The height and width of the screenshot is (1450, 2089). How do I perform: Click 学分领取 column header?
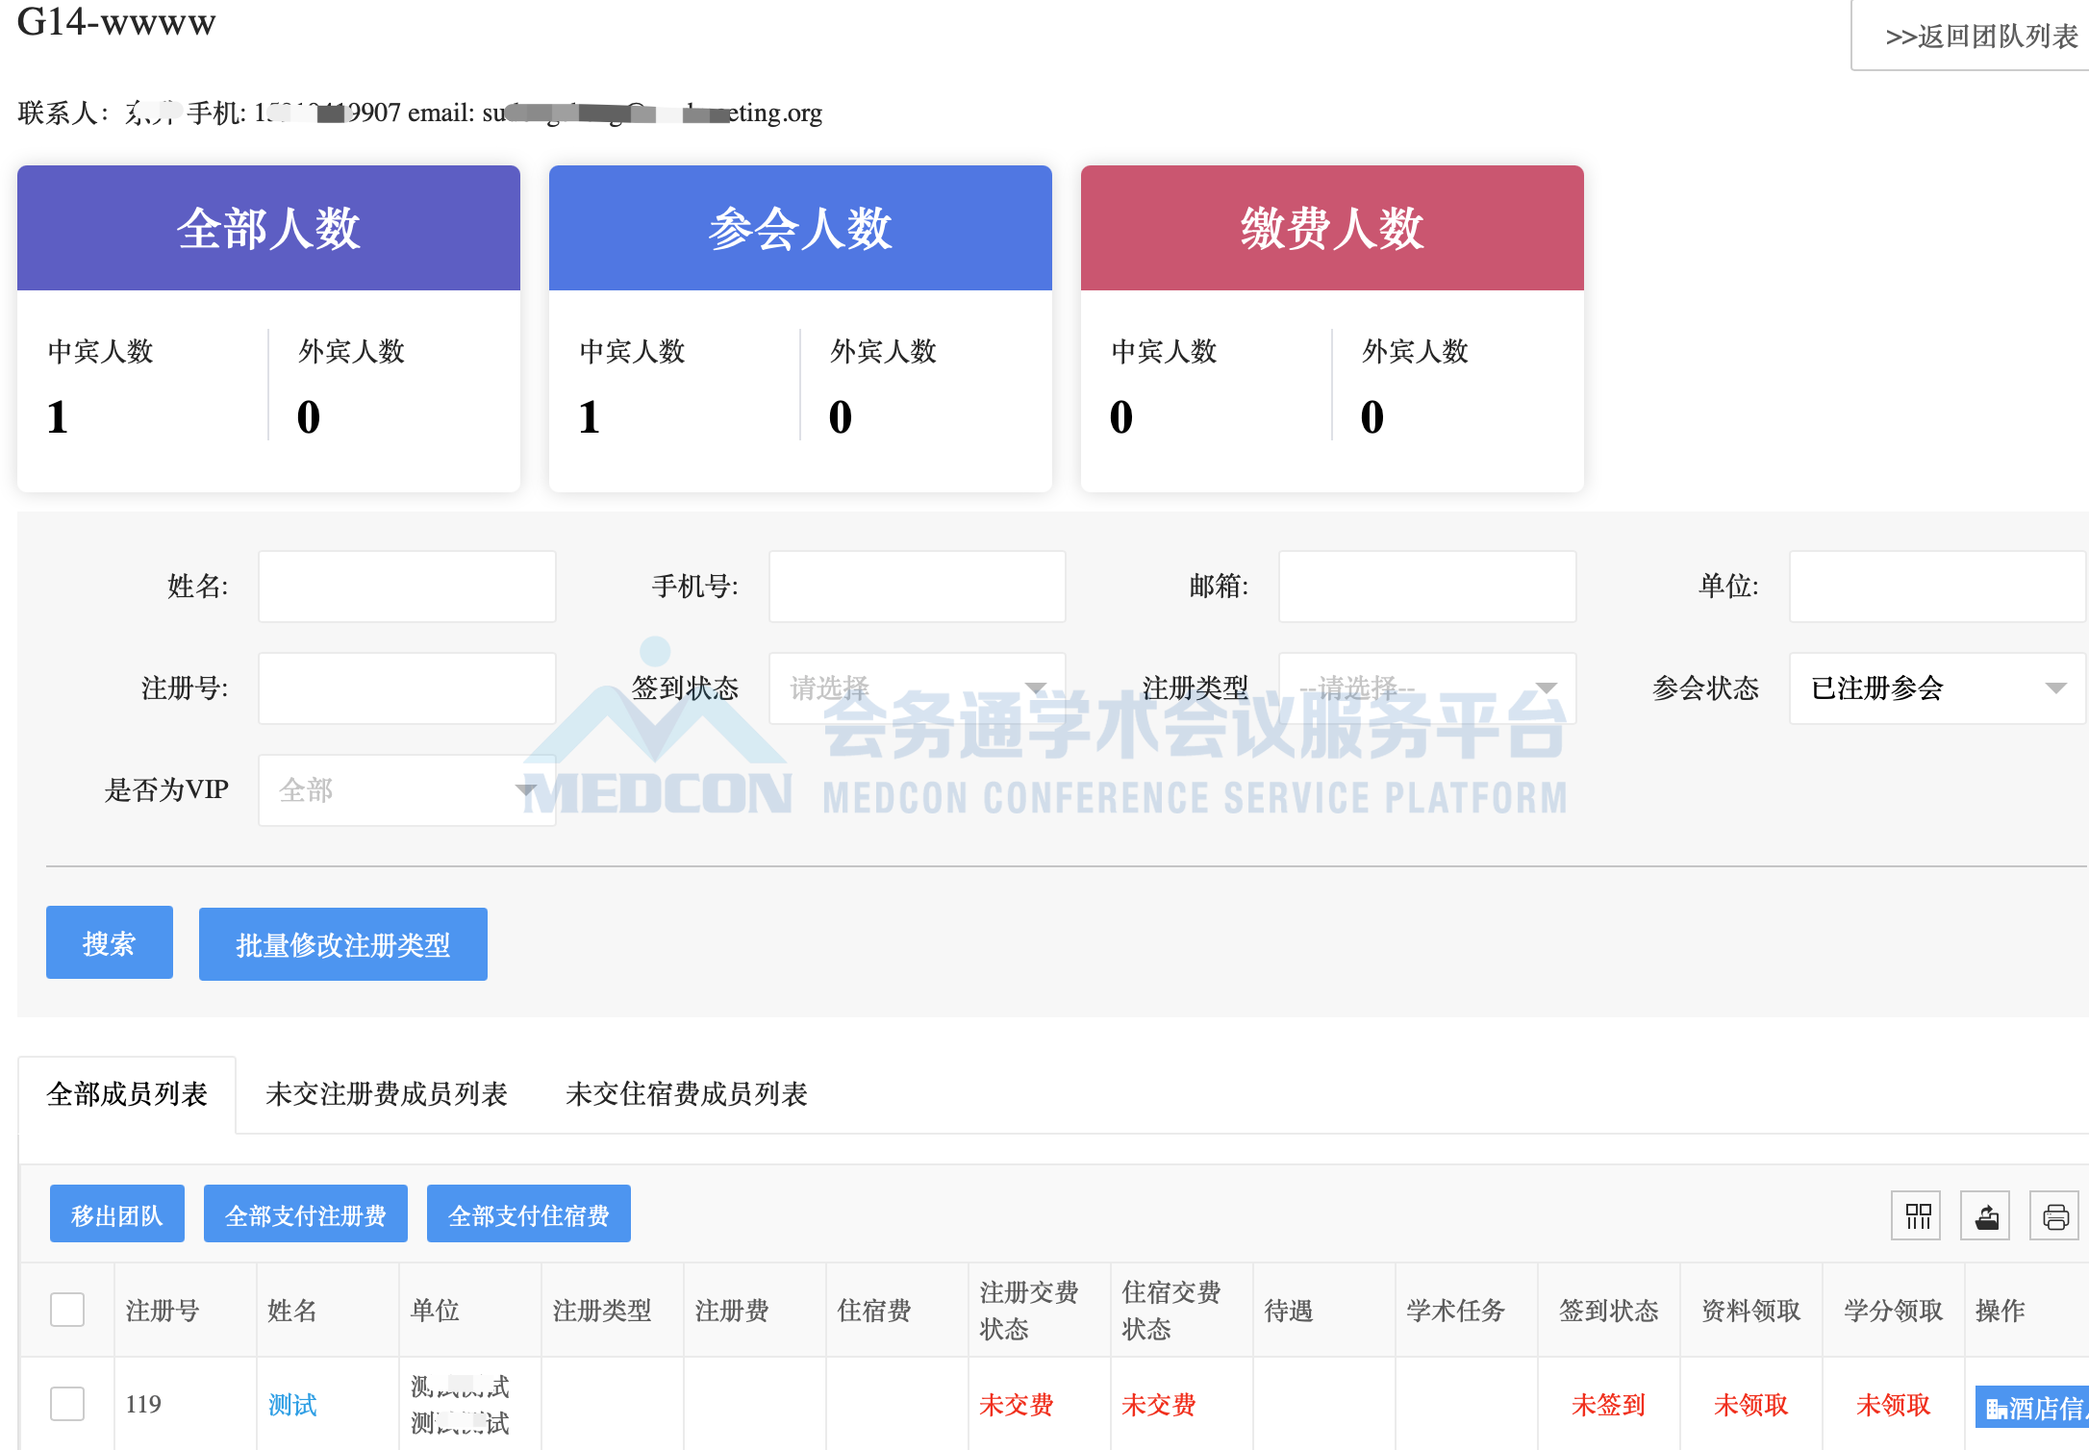pyautogui.click(x=1893, y=1310)
